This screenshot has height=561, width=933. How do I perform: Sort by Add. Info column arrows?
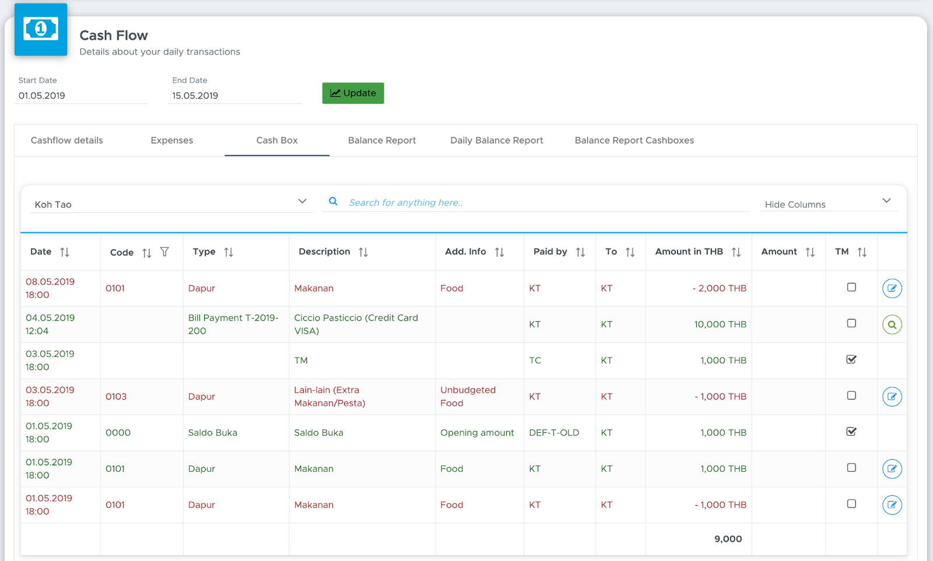(x=500, y=252)
